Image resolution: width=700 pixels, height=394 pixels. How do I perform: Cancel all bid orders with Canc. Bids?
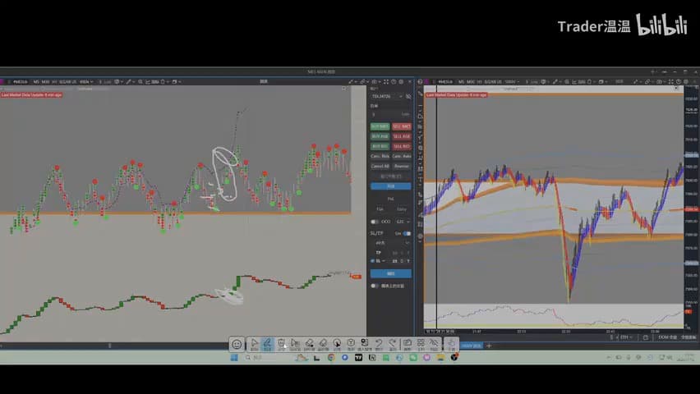pyautogui.click(x=380, y=156)
